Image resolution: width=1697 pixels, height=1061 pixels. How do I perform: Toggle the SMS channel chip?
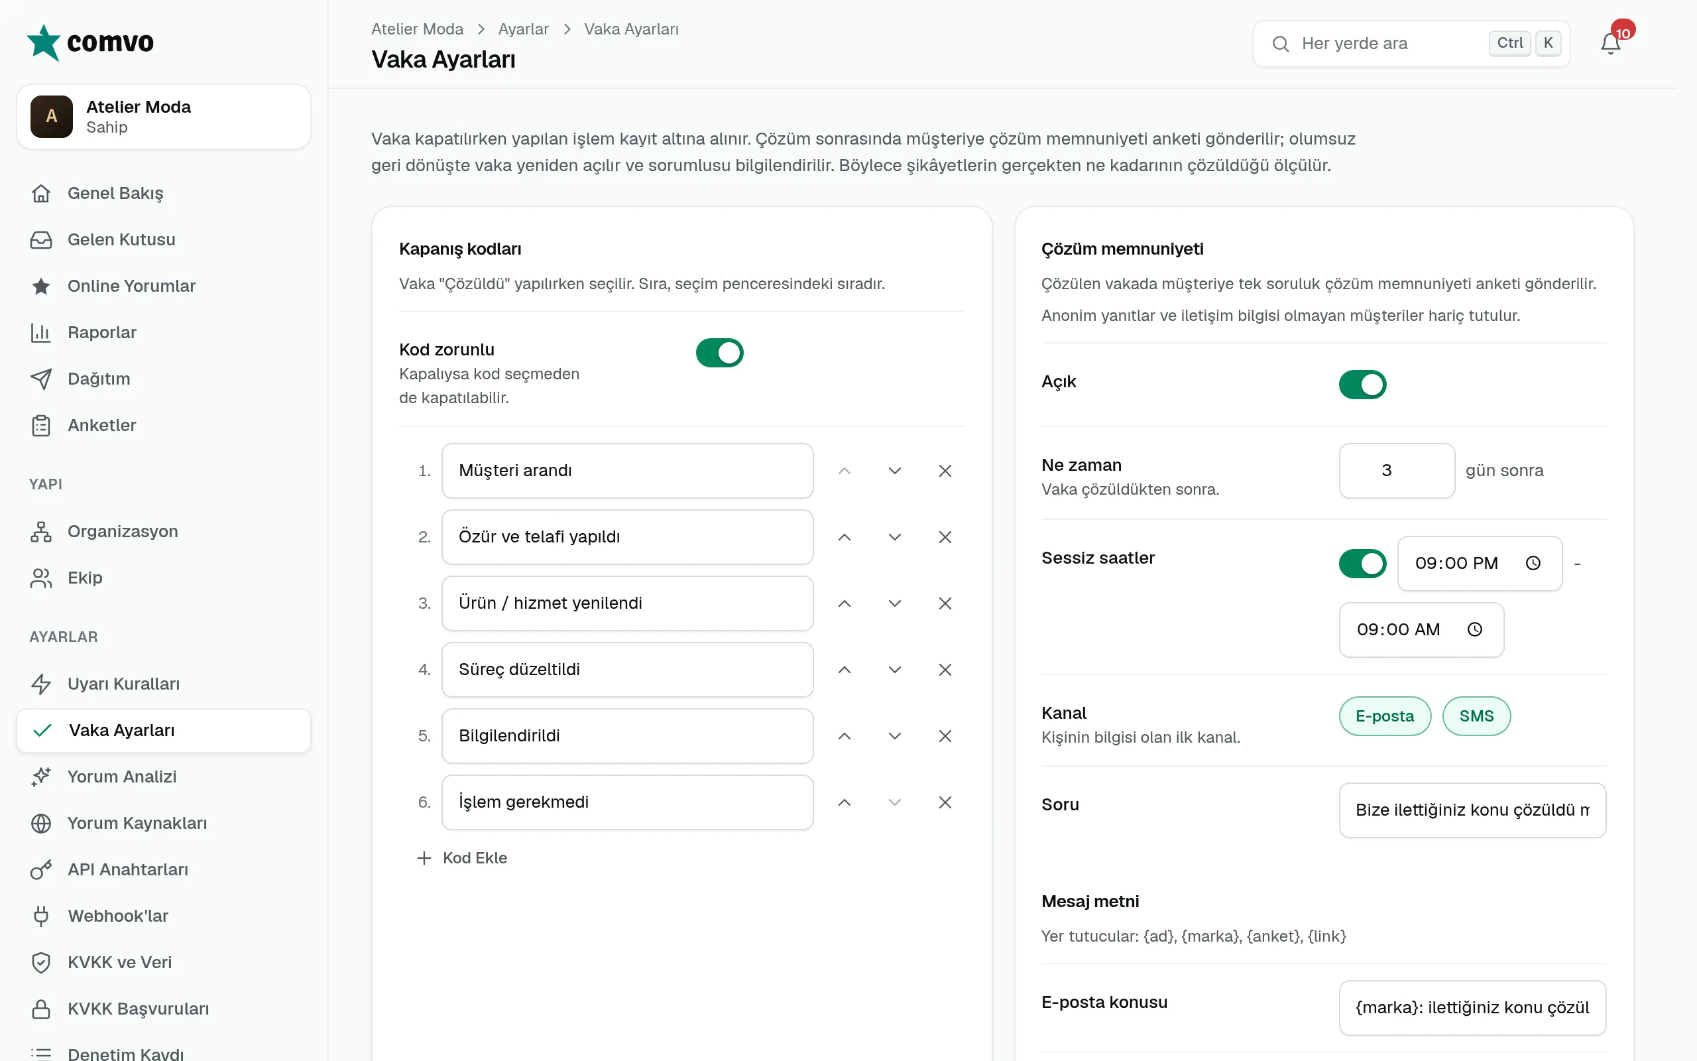pos(1476,716)
